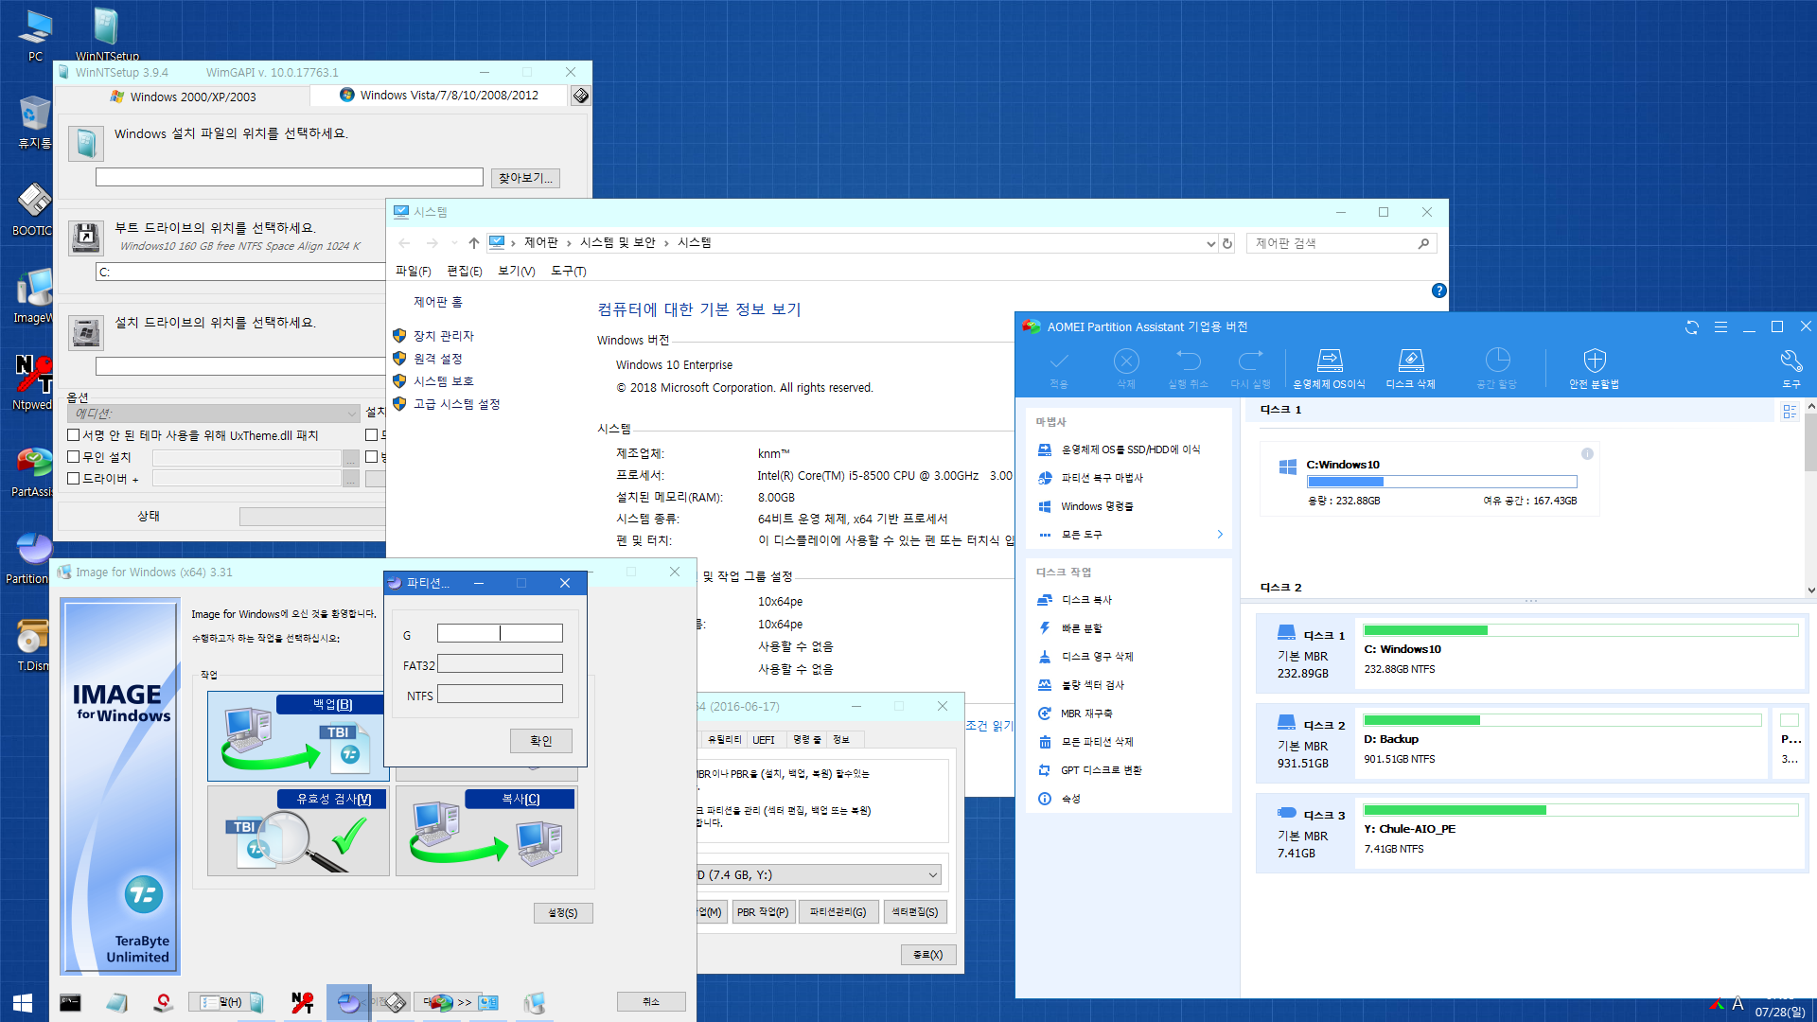Screen dimensions: 1817x1022
Task: Enable the UxTheme.dll patch checkbox
Action: pyautogui.click(x=74, y=435)
